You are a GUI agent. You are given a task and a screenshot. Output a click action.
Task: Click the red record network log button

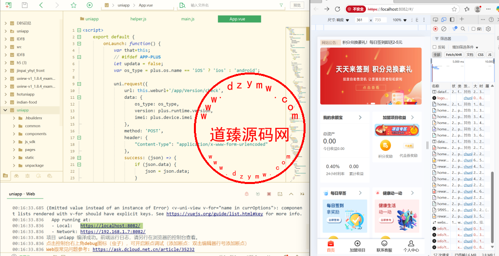point(435,29)
